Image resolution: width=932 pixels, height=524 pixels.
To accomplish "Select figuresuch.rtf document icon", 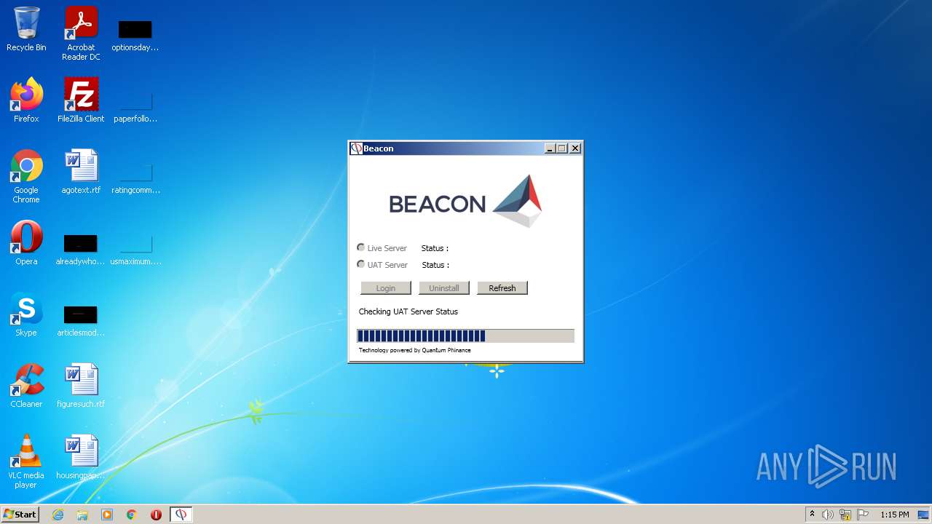I will click(81, 386).
